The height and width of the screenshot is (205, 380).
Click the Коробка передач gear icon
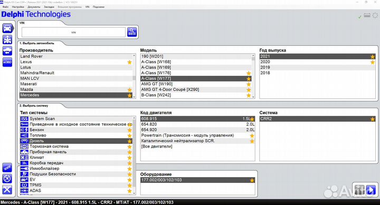24,163
